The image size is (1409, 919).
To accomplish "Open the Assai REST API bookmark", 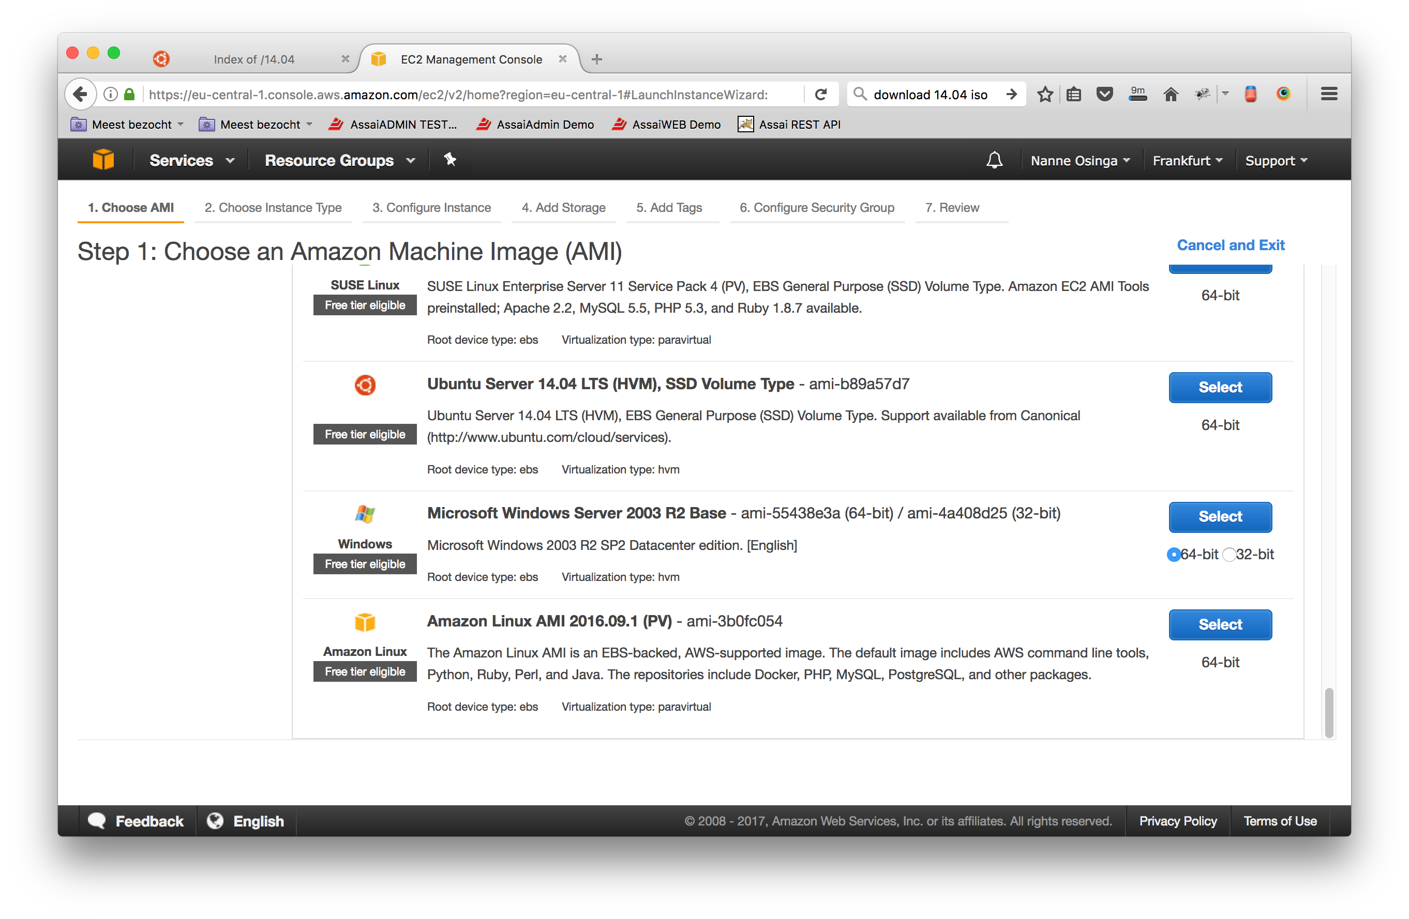I will point(789,124).
